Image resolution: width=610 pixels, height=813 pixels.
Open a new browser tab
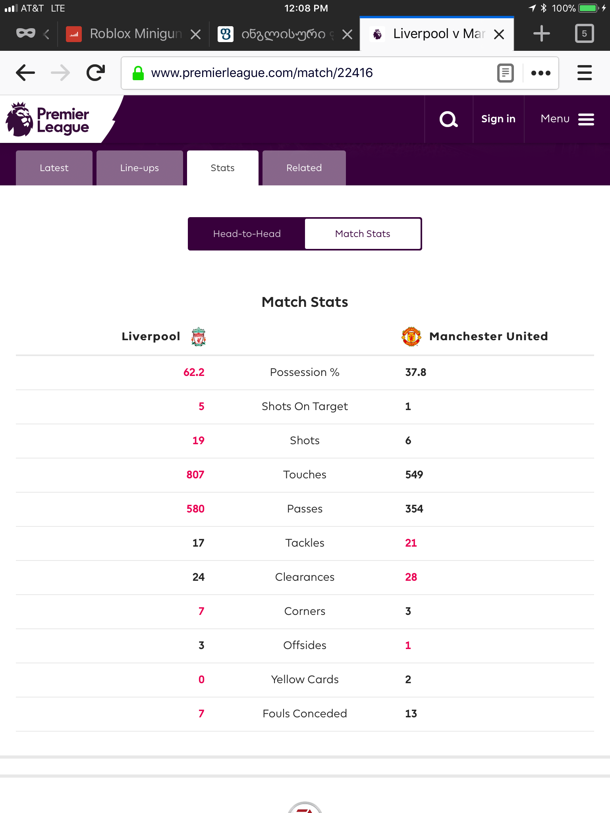pos(541,34)
